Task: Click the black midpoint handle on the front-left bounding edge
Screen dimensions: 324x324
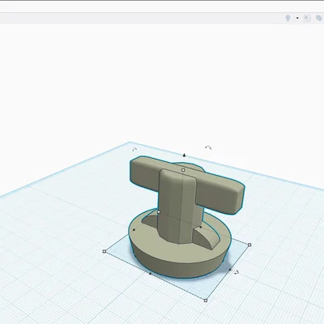Action: pyautogui.click(x=150, y=274)
